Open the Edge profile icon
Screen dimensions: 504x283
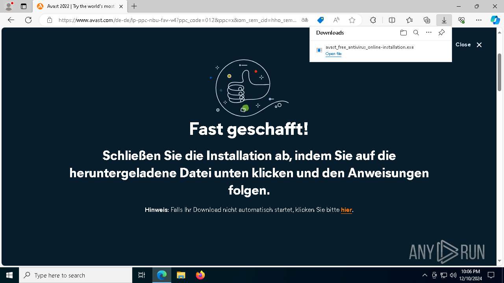tap(9, 6)
